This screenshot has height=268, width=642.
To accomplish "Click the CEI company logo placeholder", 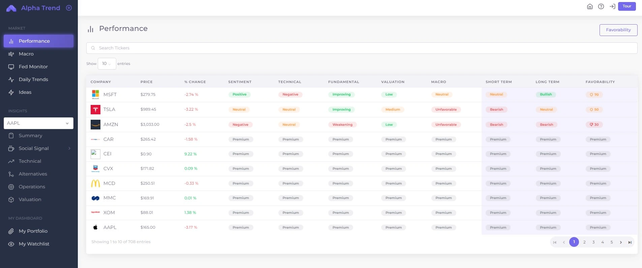I will (95, 154).
